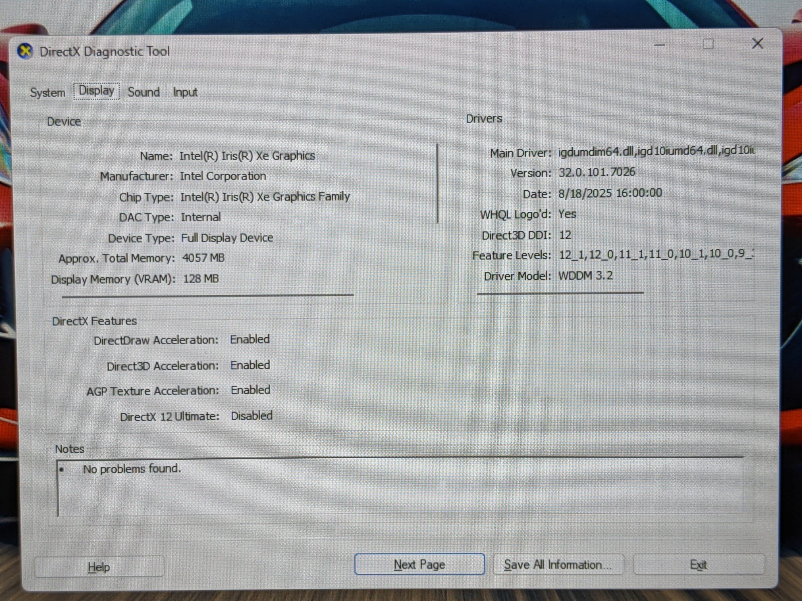This screenshot has height=601, width=802.
Task: Click the 'Display Memory (VRAM):' label
Action: tap(113, 279)
